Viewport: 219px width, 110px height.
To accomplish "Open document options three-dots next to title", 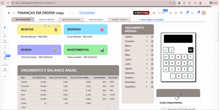I will [69, 13].
